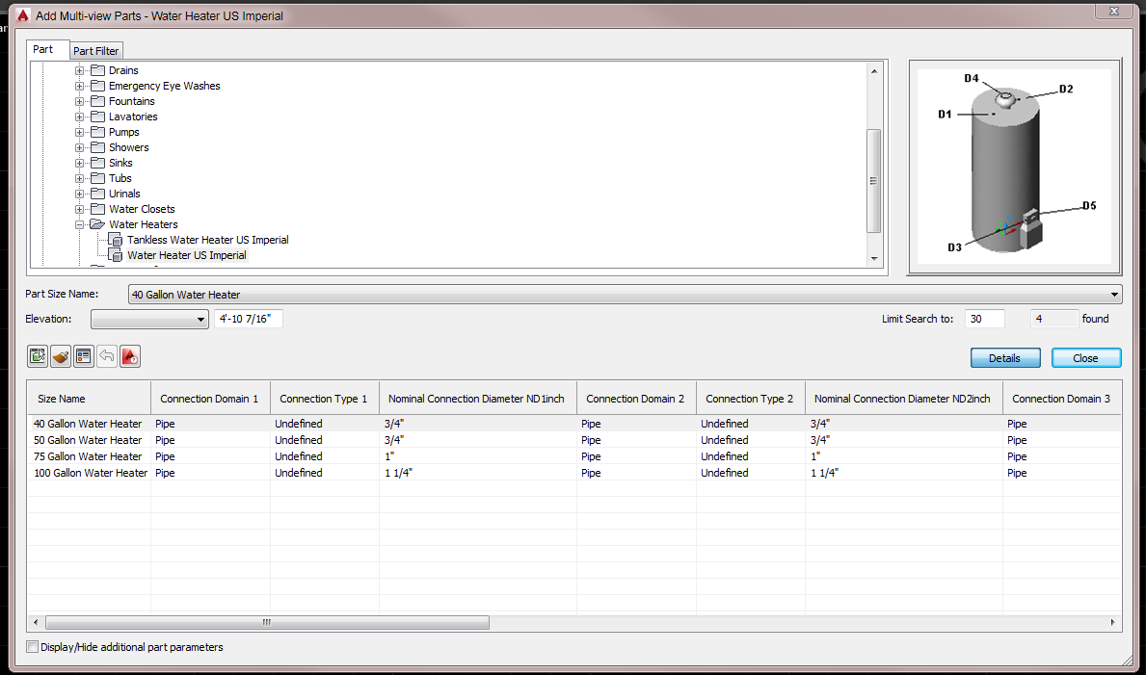Click the Water Heater US Imperial part icon
The height and width of the screenshot is (675, 1146).
116,255
